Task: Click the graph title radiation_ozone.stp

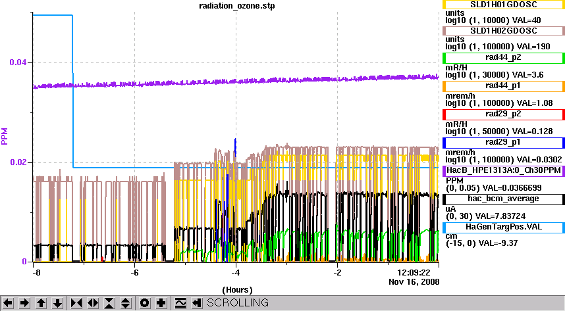Action: coord(237,6)
